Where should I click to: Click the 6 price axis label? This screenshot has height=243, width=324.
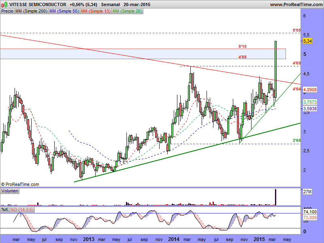click(x=305, y=16)
